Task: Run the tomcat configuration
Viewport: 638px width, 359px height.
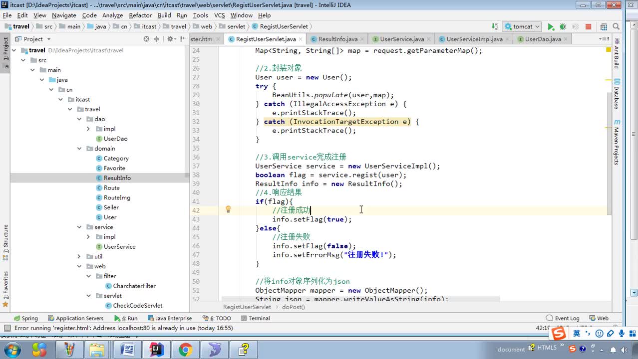Action: (x=551, y=26)
